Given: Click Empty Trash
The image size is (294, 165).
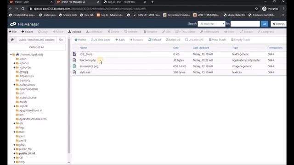Looking at the screenshot, I should 240,40.
